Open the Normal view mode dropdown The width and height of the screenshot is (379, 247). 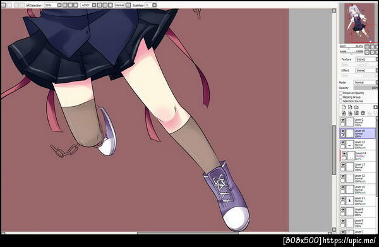119,5
